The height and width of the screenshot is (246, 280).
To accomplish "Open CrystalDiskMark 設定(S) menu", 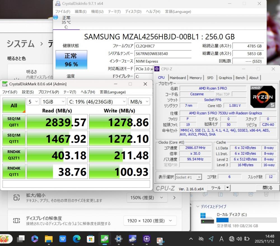I will (28, 92).
